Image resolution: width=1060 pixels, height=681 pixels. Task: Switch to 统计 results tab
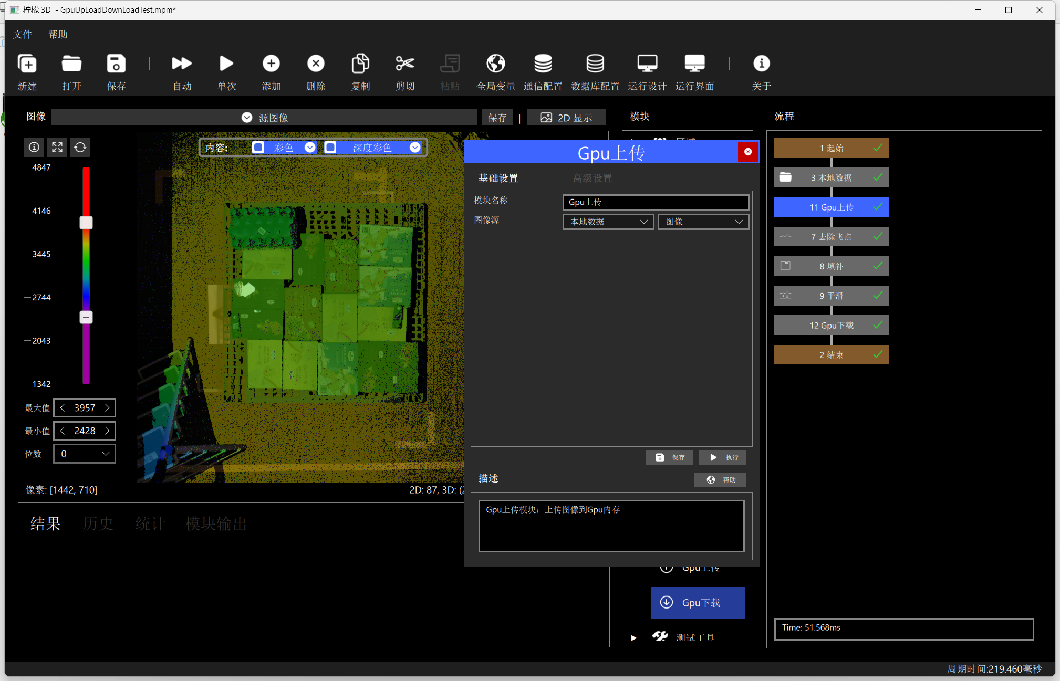pyautogui.click(x=150, y=524)
